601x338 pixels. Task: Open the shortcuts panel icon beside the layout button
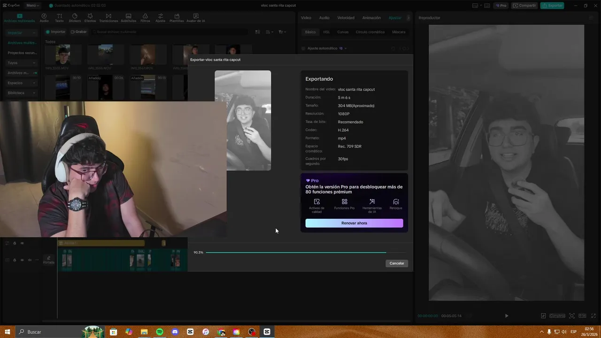coord(487,6)
